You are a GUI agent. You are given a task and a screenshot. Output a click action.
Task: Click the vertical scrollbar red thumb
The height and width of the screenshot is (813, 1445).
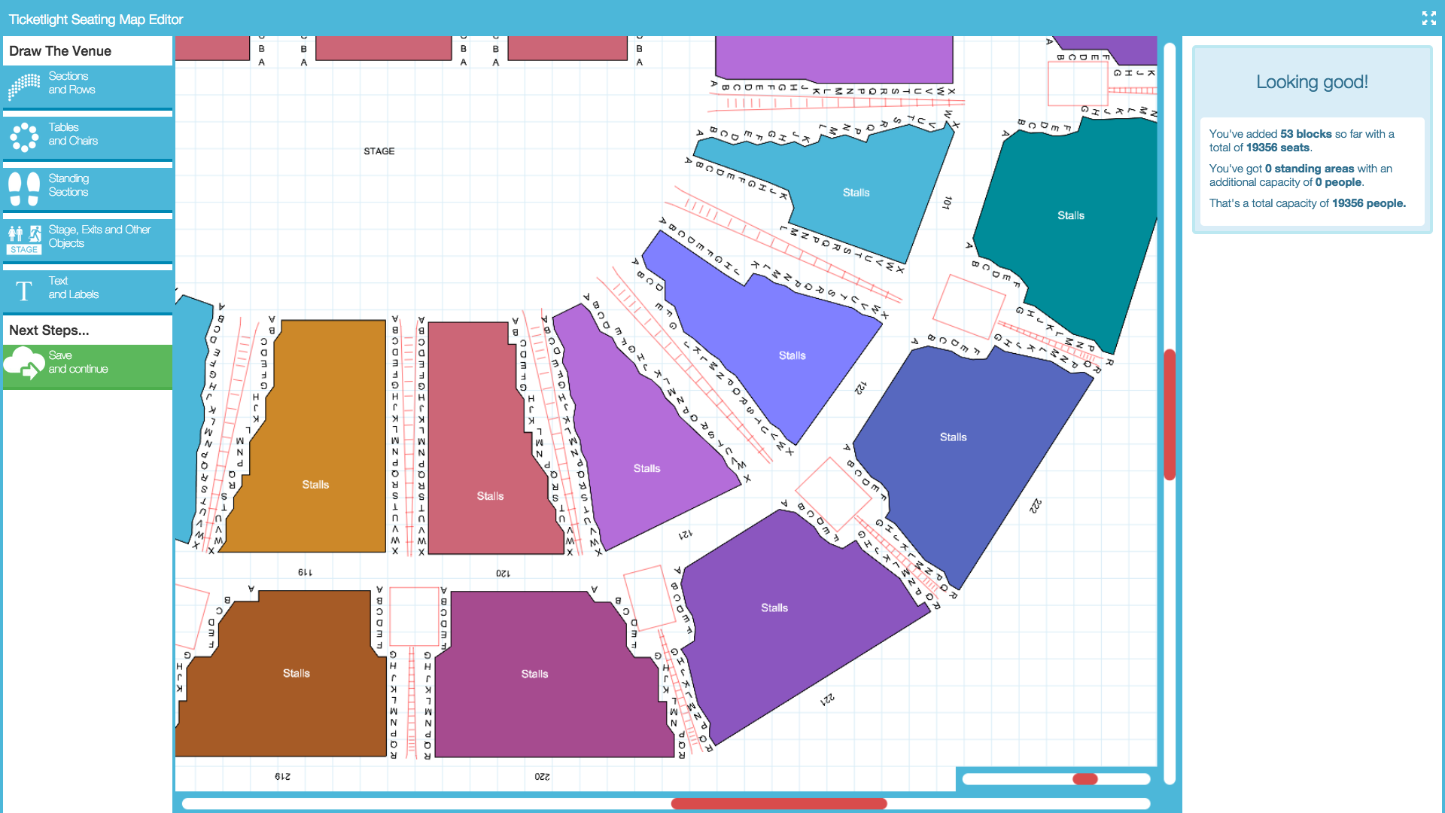1170,414
